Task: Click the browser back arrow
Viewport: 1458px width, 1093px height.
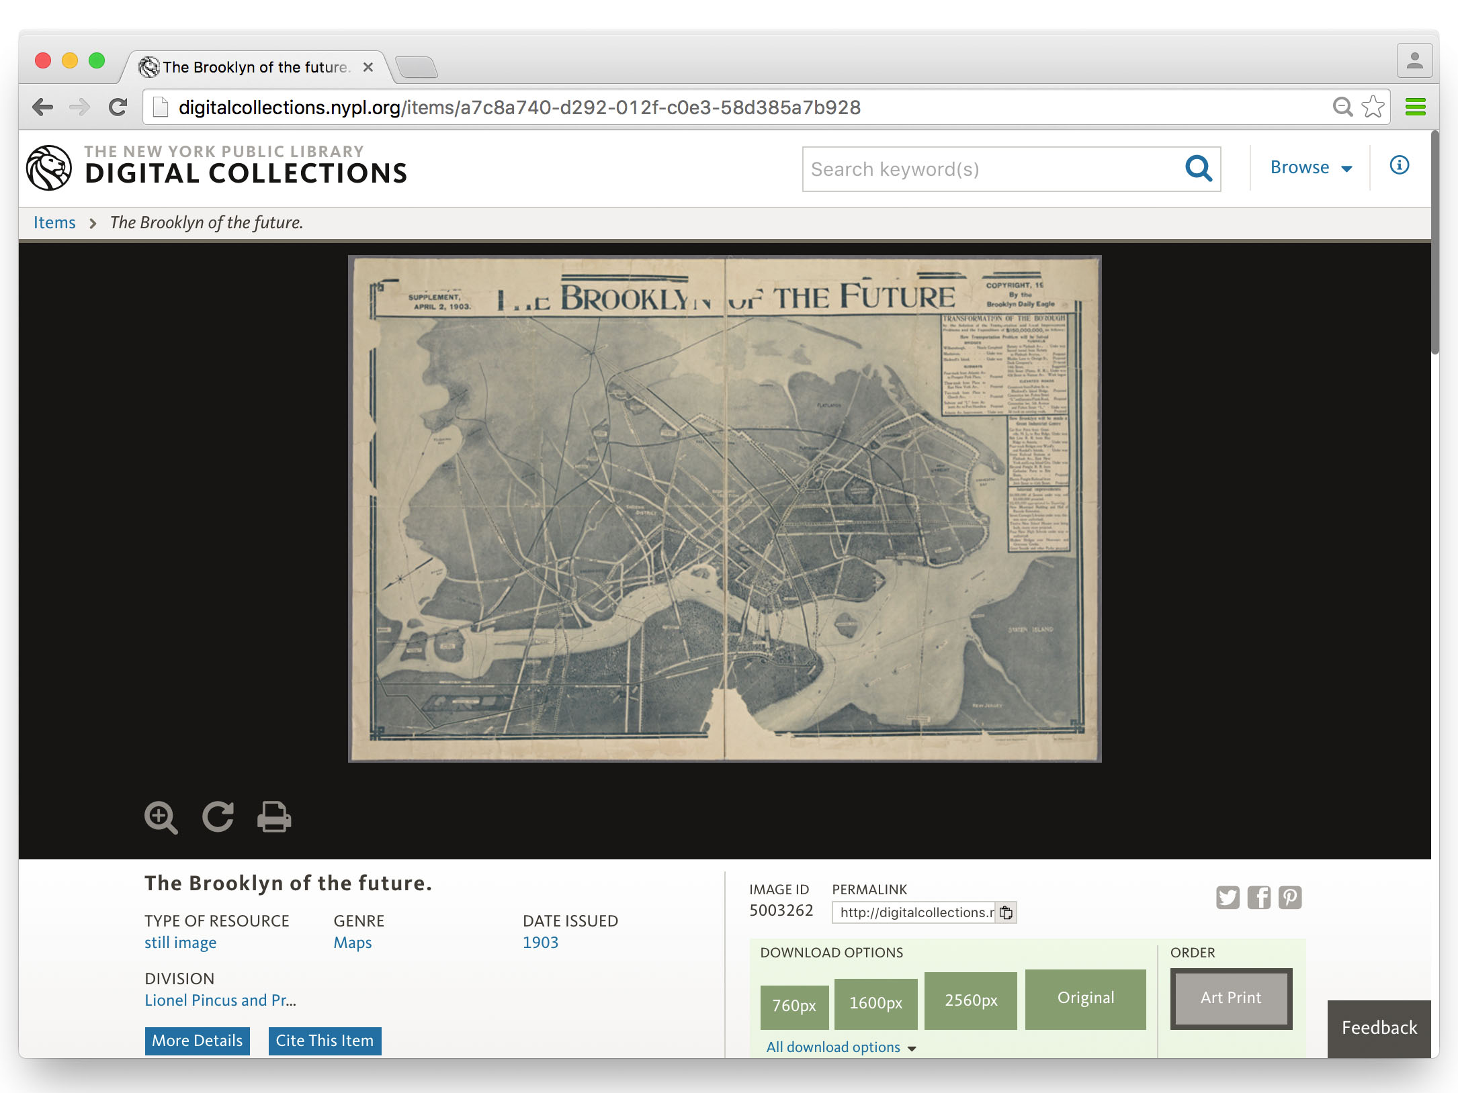Action: (43, 107)
